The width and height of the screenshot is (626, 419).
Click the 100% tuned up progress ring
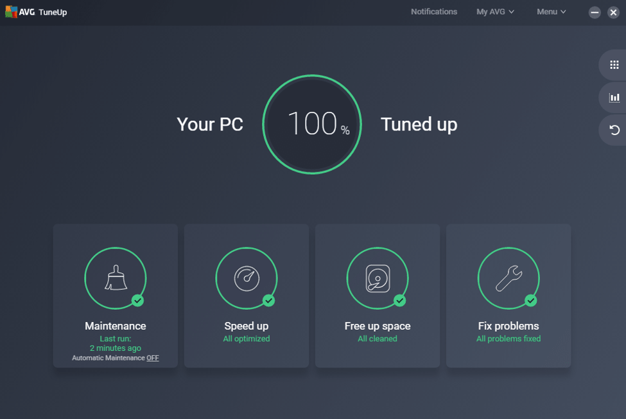tap(312, 124)
